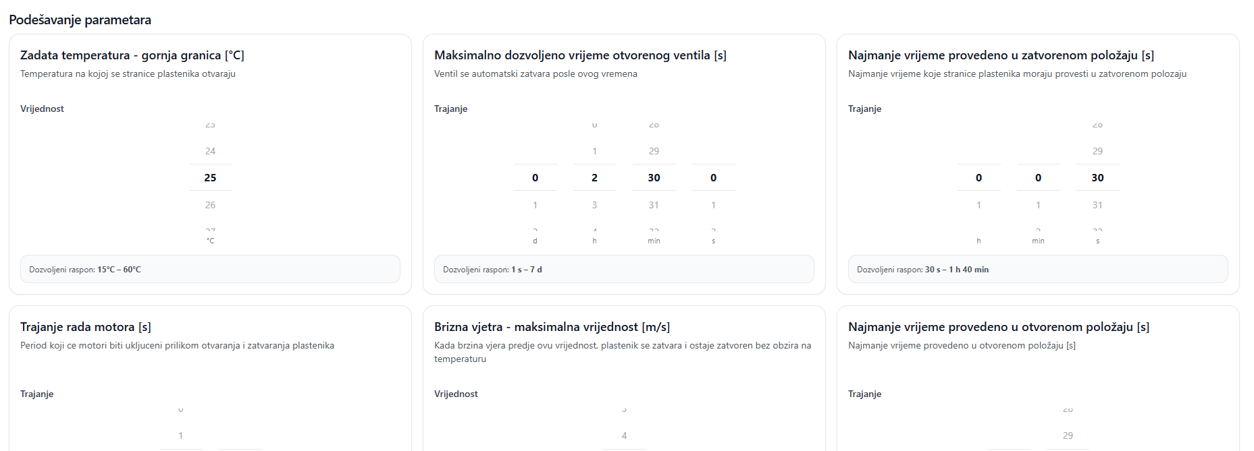1254x451 pixels.
Task: Select 1 minute in minimum closed-position time picker
Action: click(1038, 205)
